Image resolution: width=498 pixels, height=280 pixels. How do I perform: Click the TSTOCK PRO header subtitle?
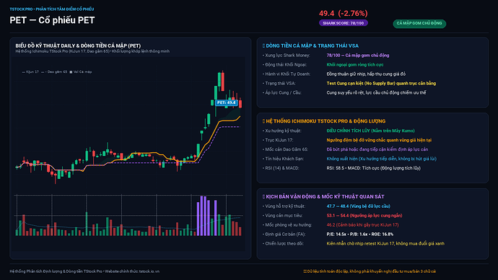click(x=52, y=9)
